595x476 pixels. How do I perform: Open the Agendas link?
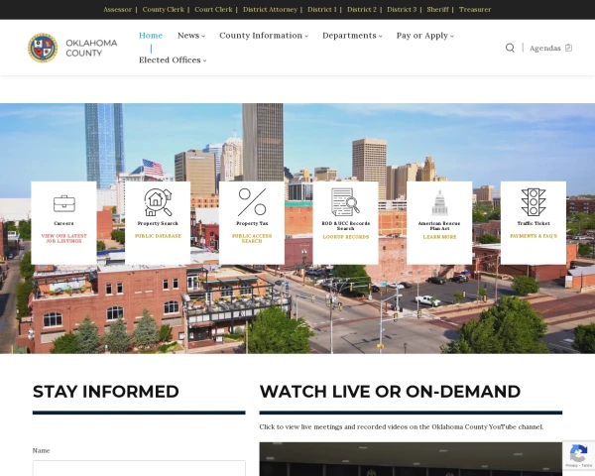544,49
